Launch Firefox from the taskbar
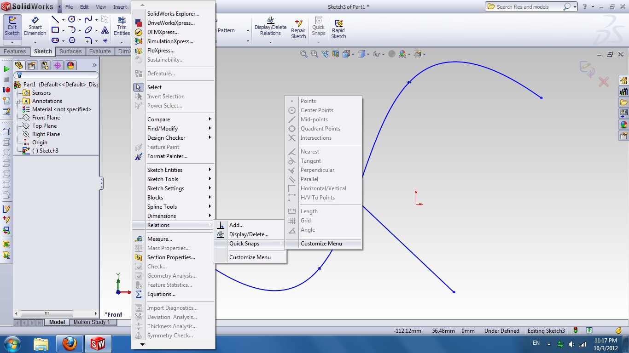 pos(70,343)
